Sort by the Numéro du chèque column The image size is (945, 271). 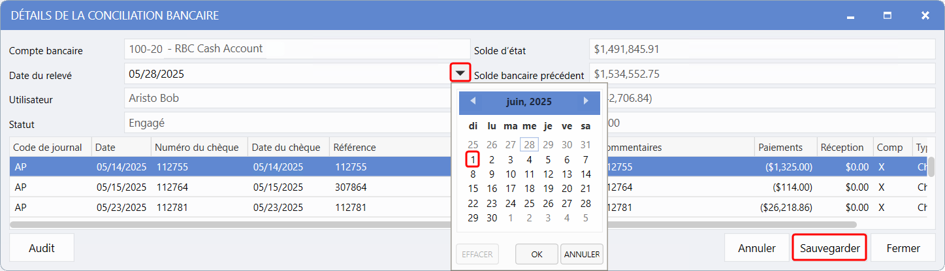coord(197,148)
